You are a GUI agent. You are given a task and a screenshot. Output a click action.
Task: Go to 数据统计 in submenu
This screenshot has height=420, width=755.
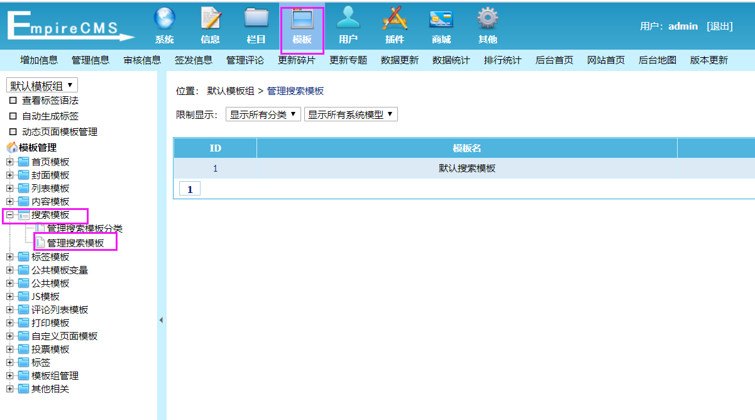(x=451, y=60)
